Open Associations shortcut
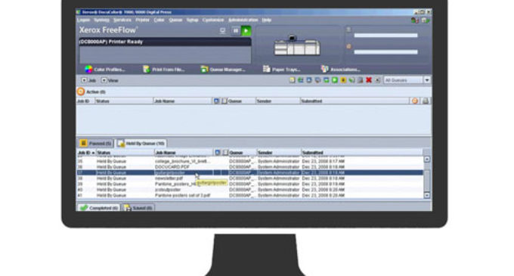This screenshot has height=276, width=514. (341, 70)
